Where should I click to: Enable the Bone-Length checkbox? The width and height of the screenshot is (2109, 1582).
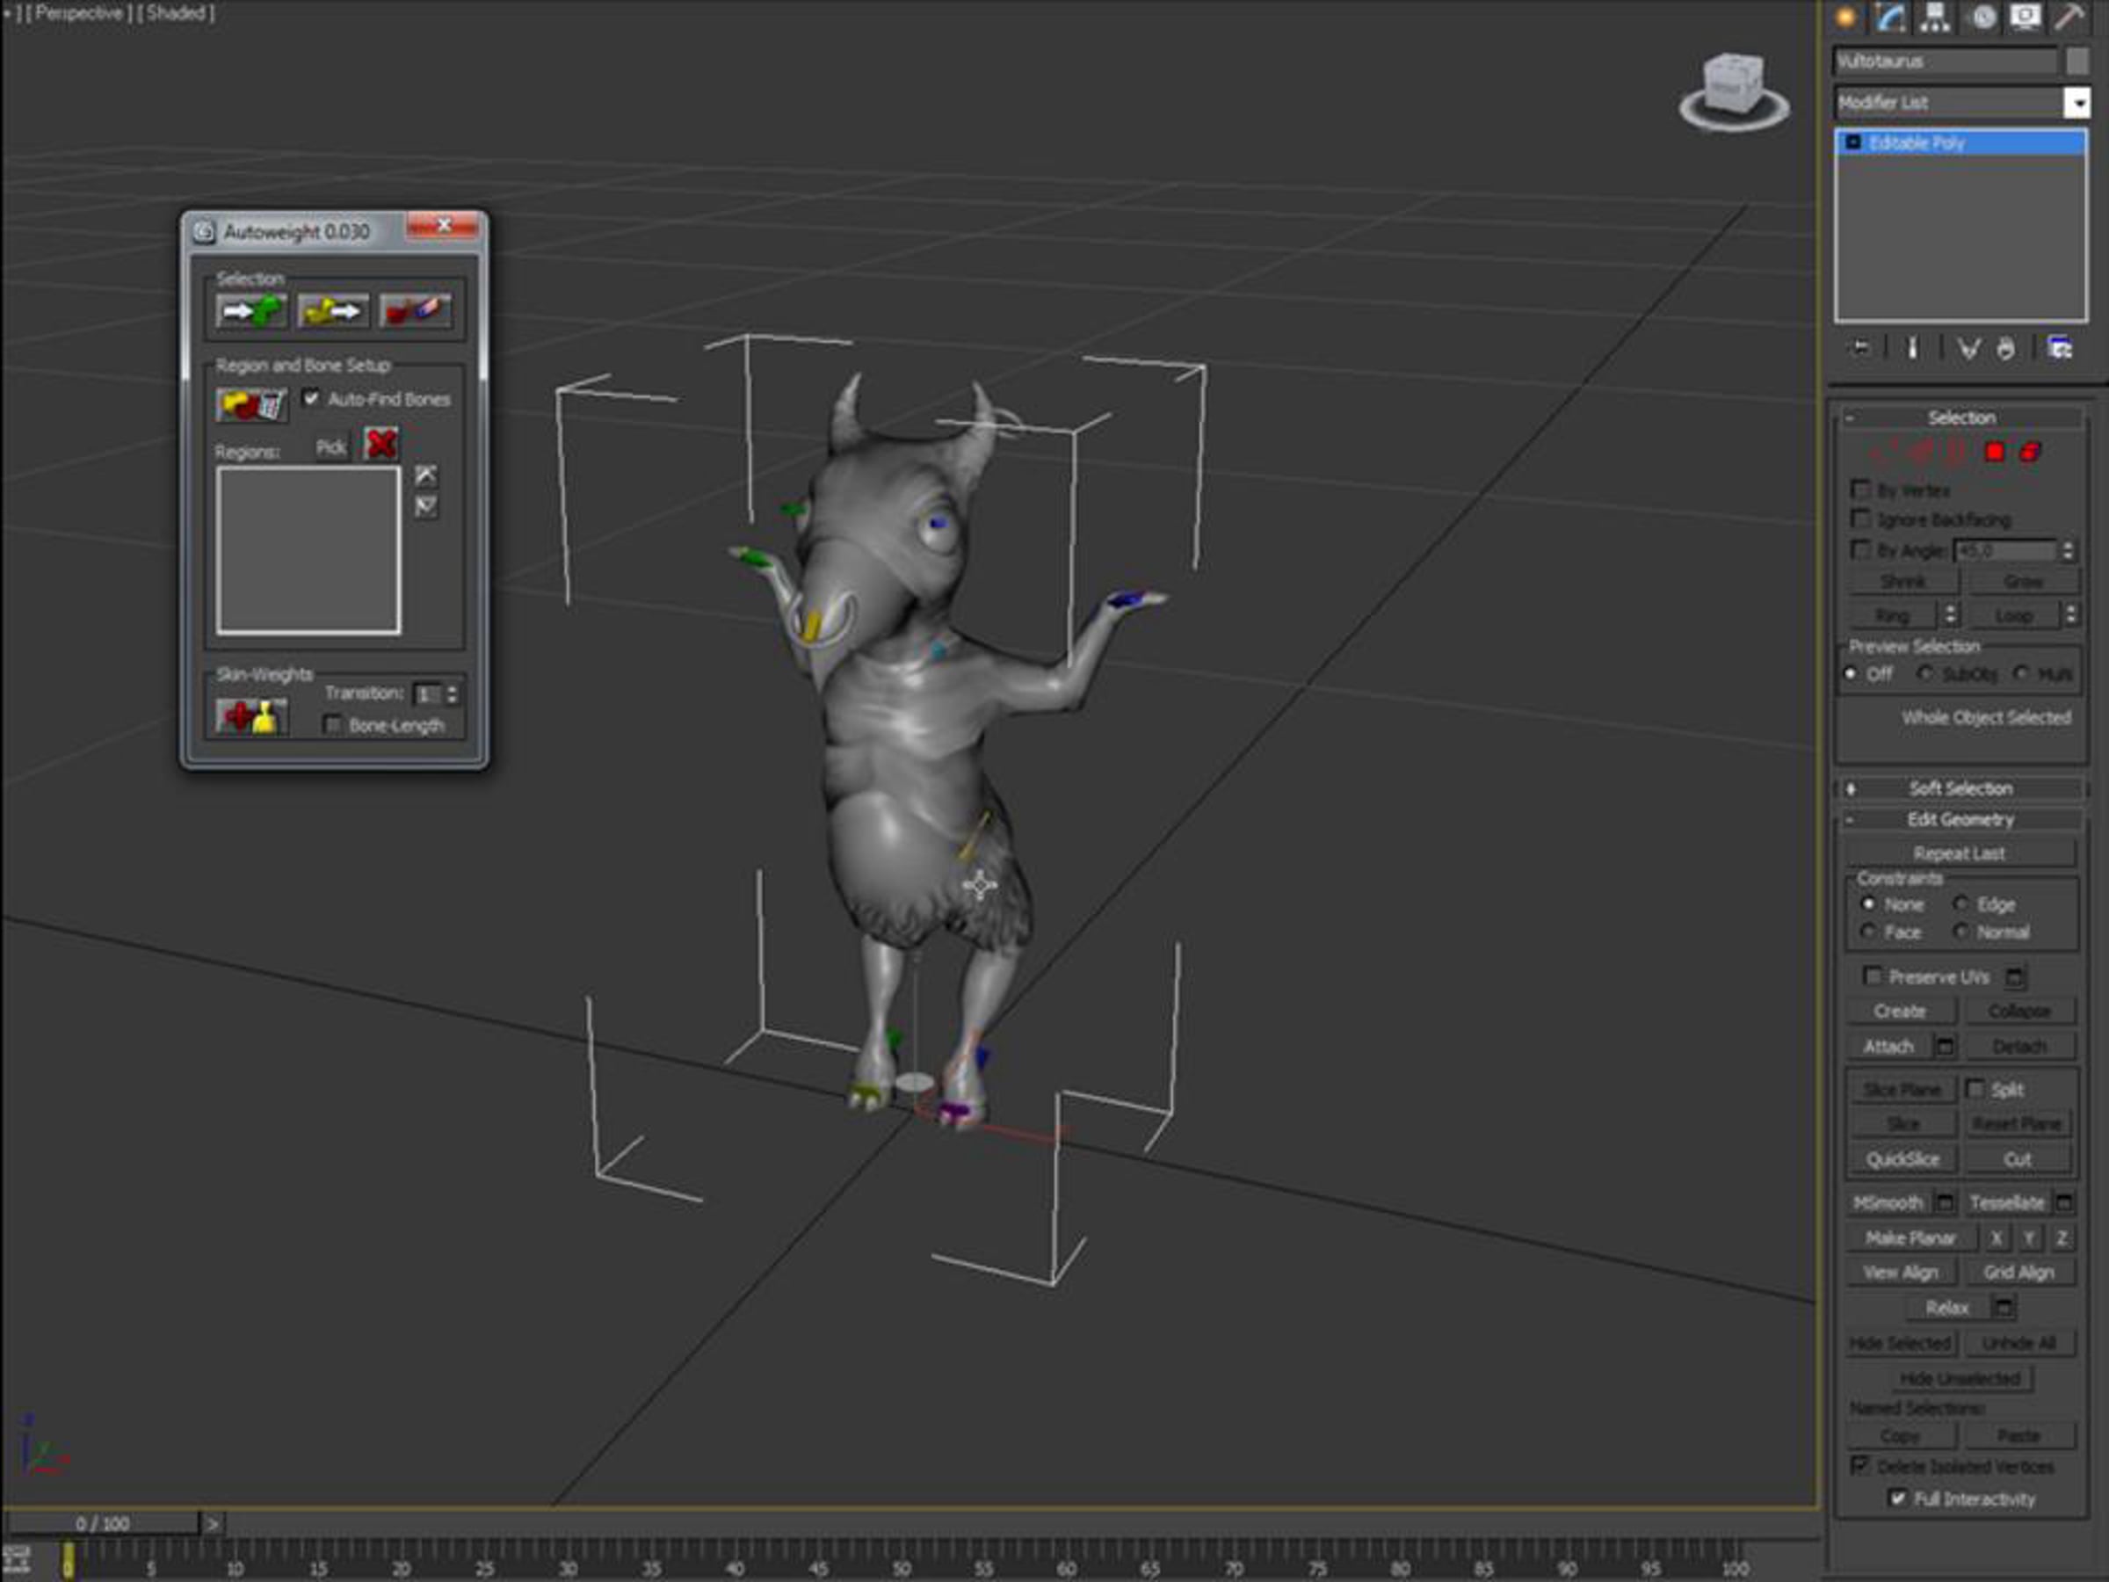pyautogui.click(x=333, y=725)
